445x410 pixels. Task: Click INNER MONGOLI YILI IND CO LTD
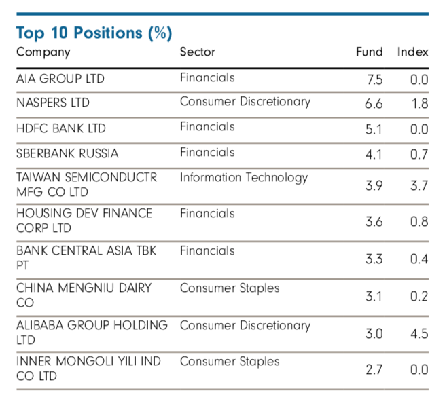(88, 369)
